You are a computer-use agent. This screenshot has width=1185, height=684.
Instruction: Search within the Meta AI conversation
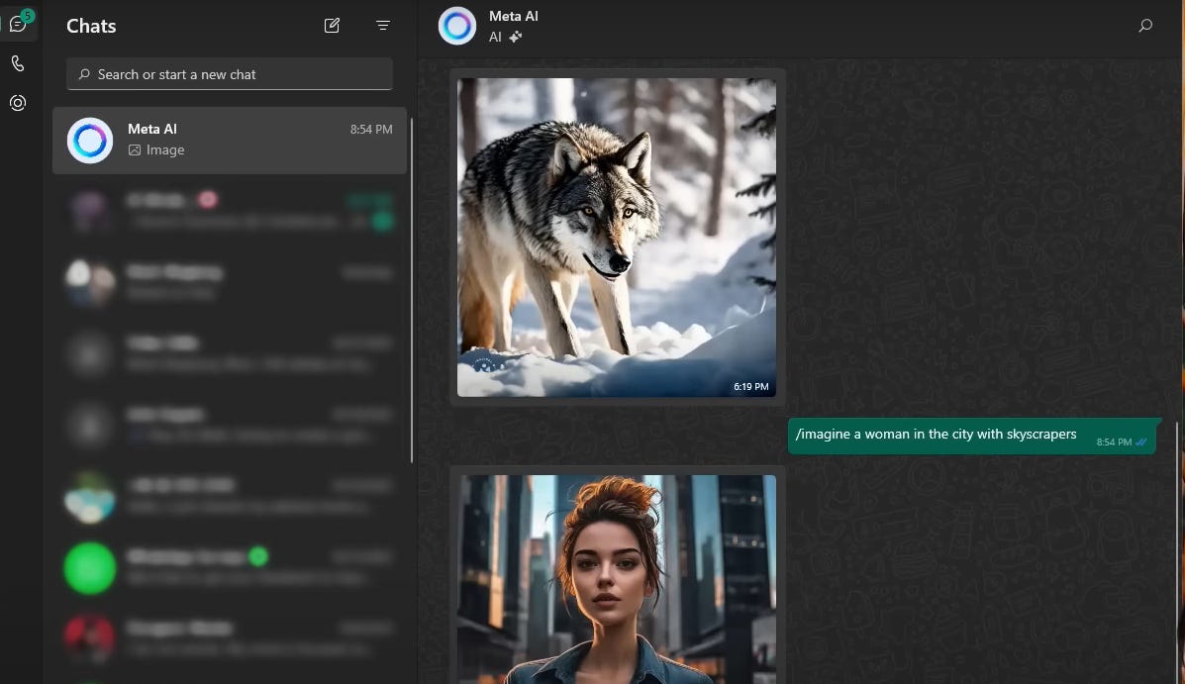[x=1145, y=26]
